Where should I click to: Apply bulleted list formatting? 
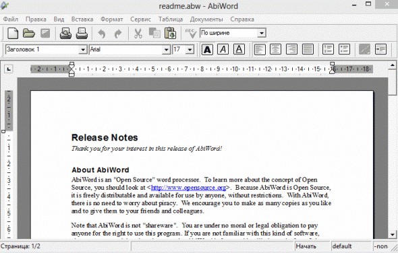pyautogui.click(x=344, y=49)
